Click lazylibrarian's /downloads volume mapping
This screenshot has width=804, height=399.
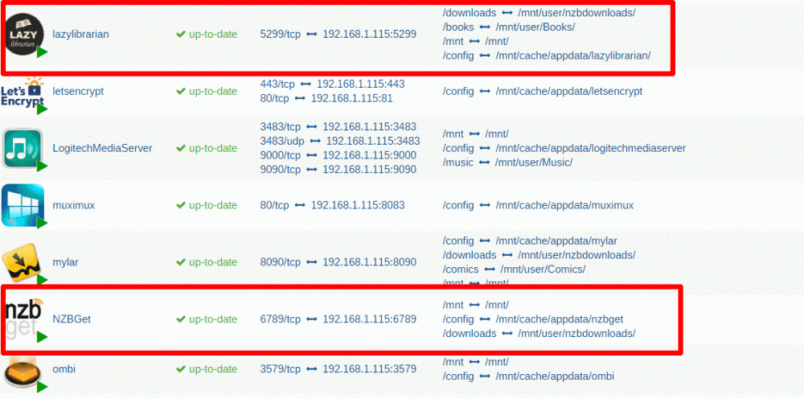click(x=539, y=13)
